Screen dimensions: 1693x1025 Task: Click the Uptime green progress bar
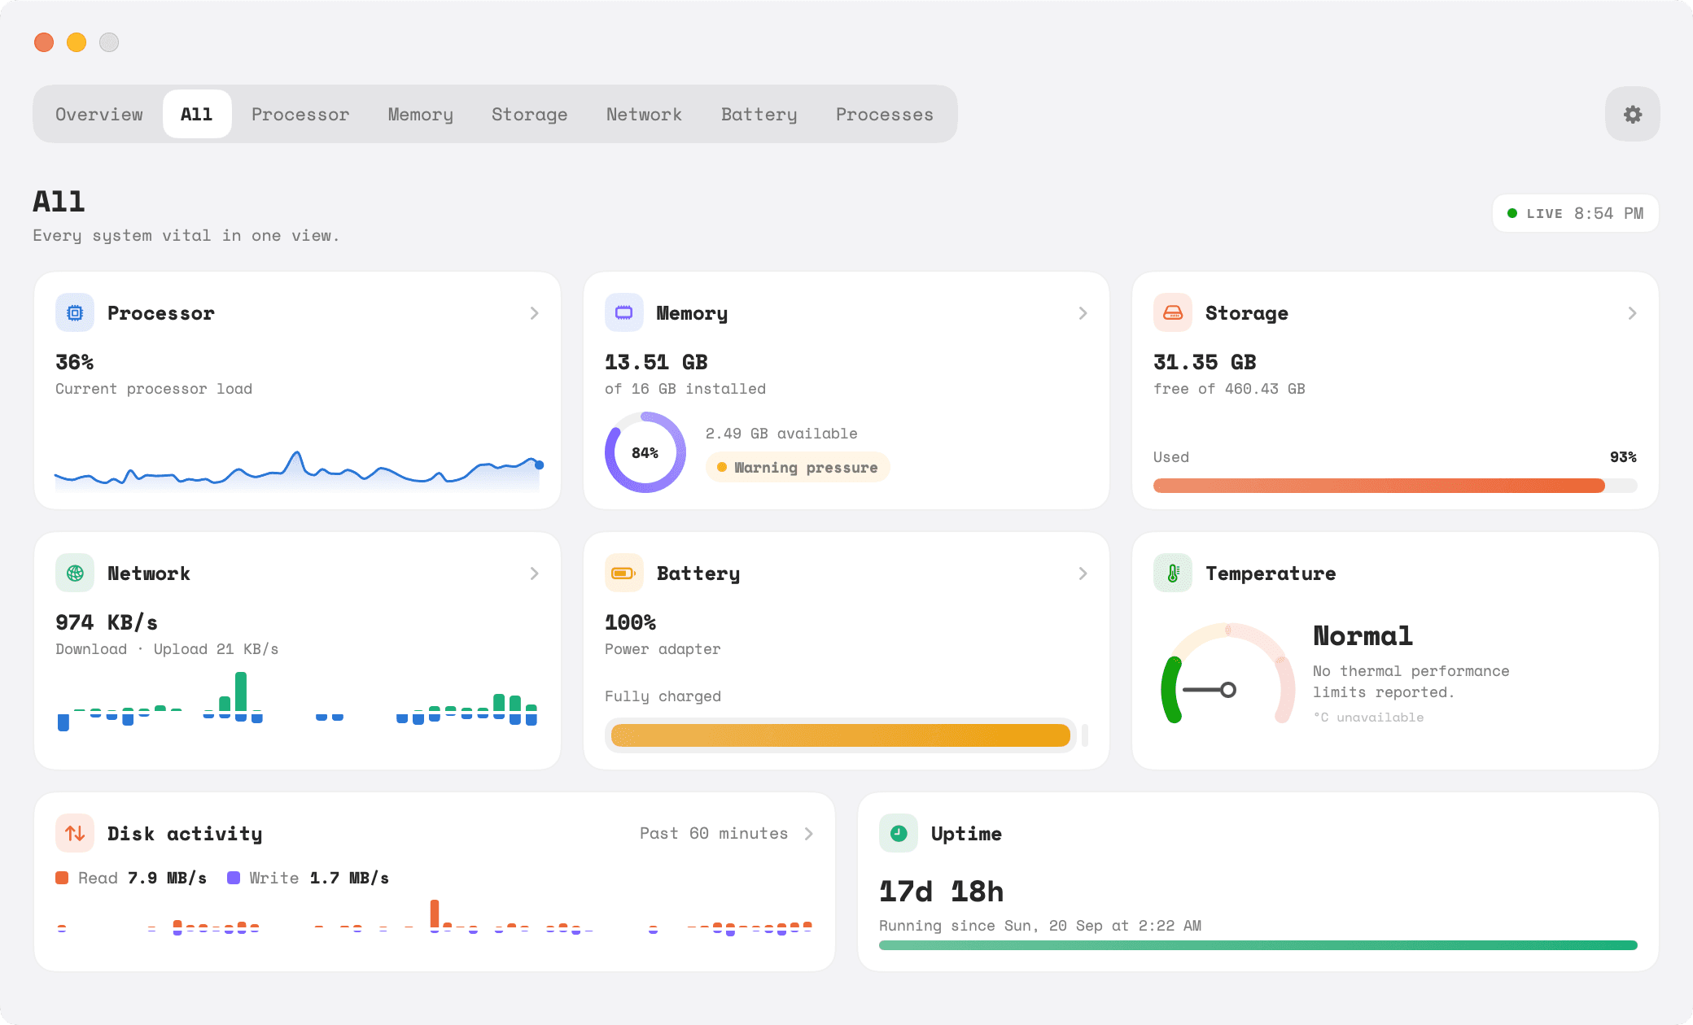click(x=1258, y=945)
